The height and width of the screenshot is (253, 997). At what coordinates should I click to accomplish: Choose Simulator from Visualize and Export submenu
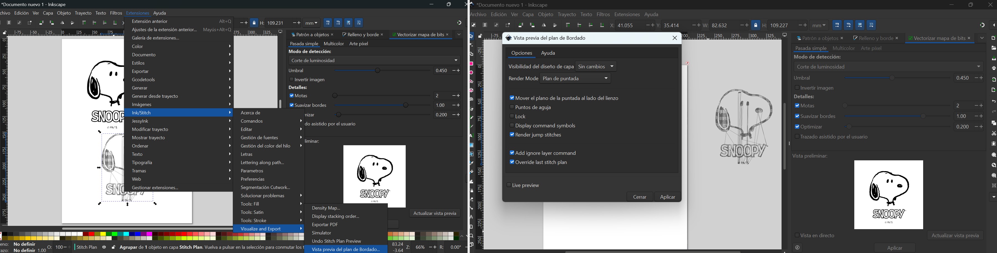pyautogui.click(x=346, y=233)
